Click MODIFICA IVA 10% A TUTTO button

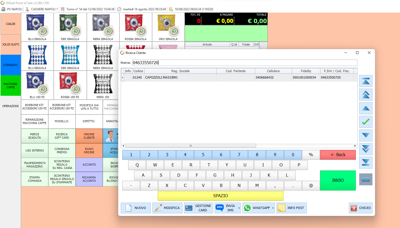89,107
